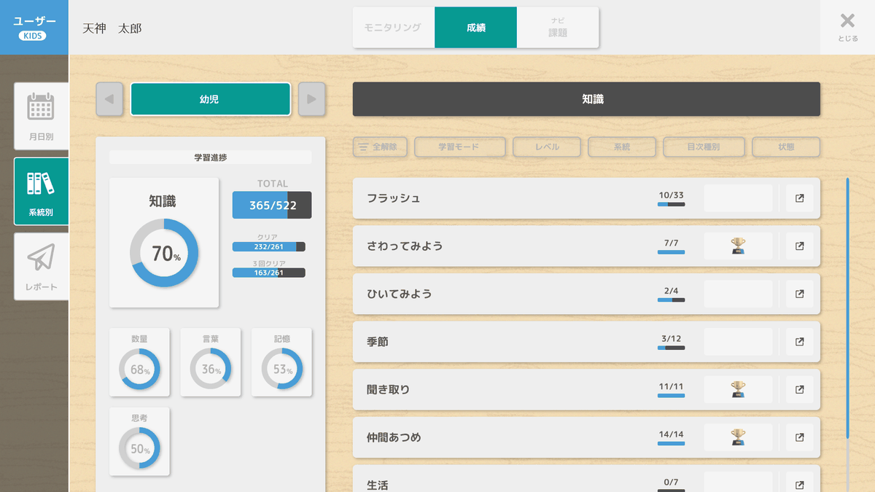875x492 pixels.
Task: Click the 10/33 progress value
Action: point(671,195)
